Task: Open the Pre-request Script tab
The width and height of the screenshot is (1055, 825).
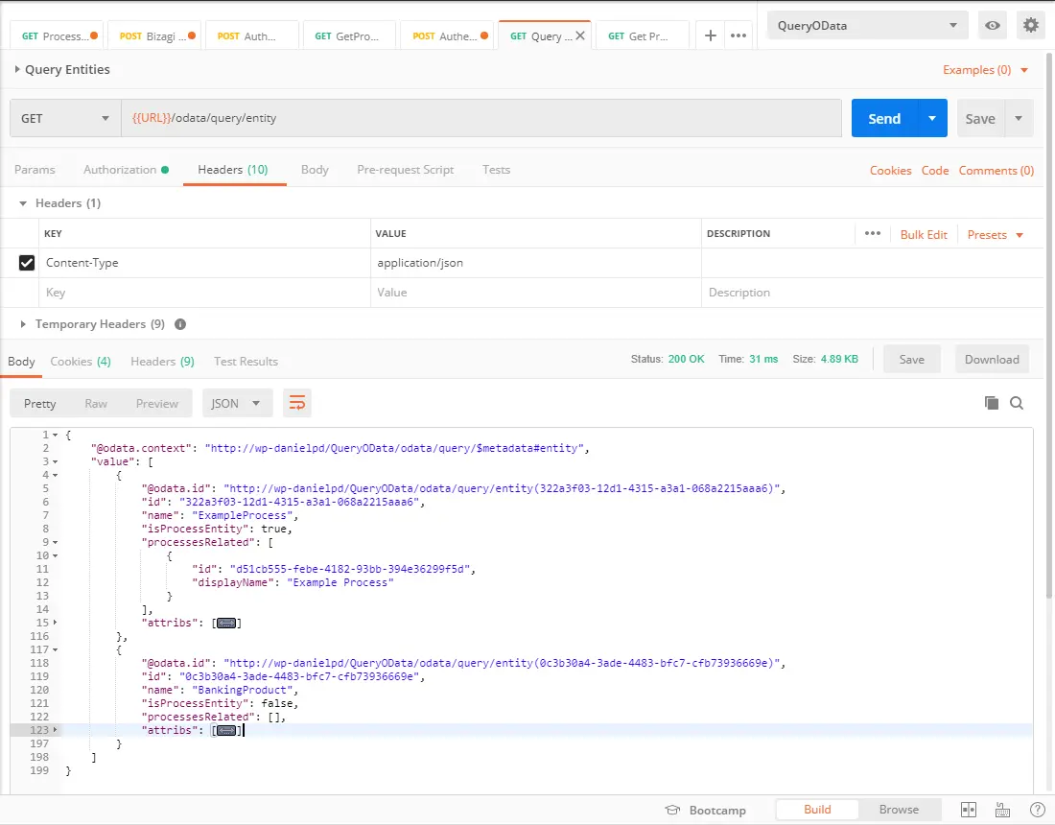Action: pos(405,170)
